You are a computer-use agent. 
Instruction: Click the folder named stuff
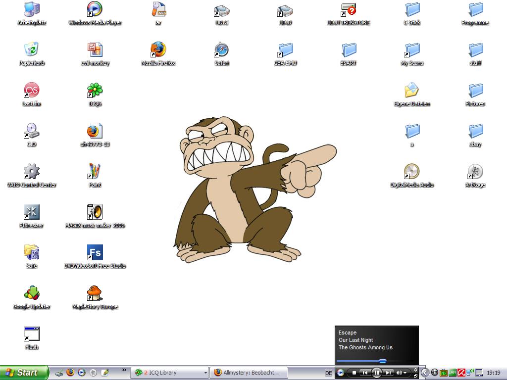pyautogui.click(x=475, y=54)
